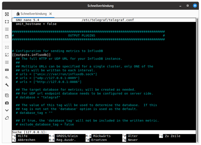Screen dimensions: 201x145
Task: Take a screenshot with camera icon
Action: [7, 103]
